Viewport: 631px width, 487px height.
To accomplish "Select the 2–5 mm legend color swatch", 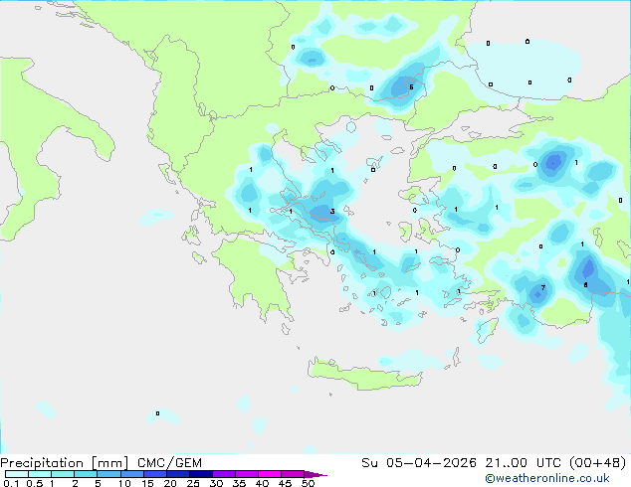I will click(x=86, y=474).
